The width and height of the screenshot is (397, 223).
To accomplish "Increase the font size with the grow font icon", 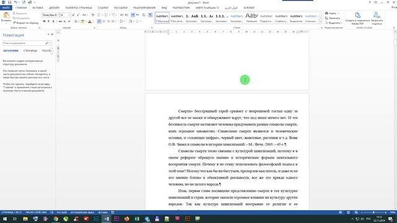I will coord(73,15).
